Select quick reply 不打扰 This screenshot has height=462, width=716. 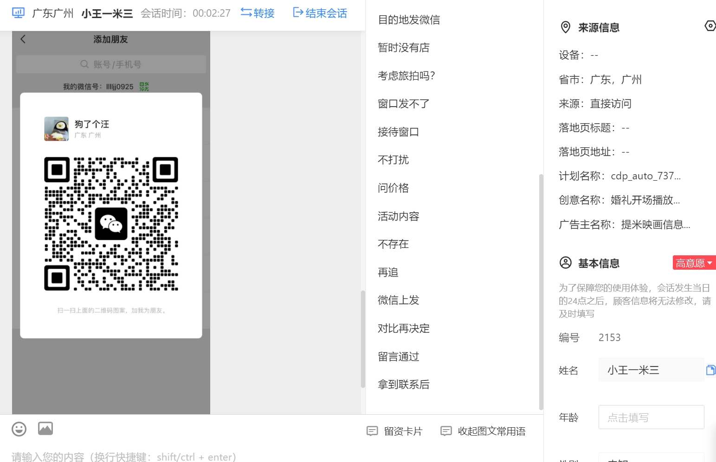393,160
